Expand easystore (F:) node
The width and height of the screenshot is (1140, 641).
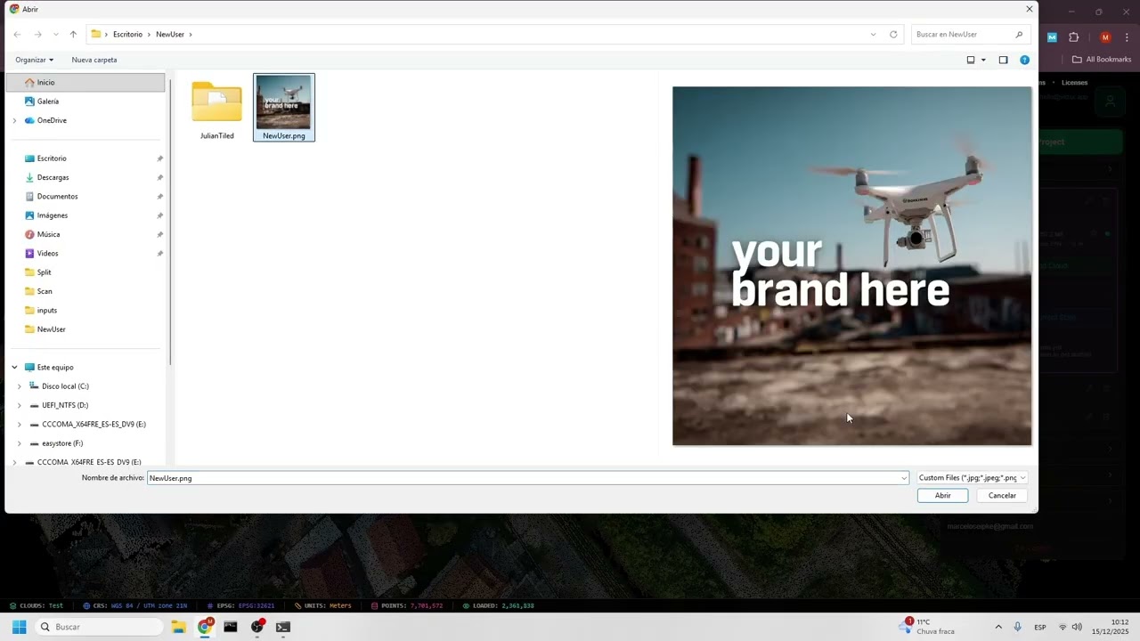(x=19, y=443)
